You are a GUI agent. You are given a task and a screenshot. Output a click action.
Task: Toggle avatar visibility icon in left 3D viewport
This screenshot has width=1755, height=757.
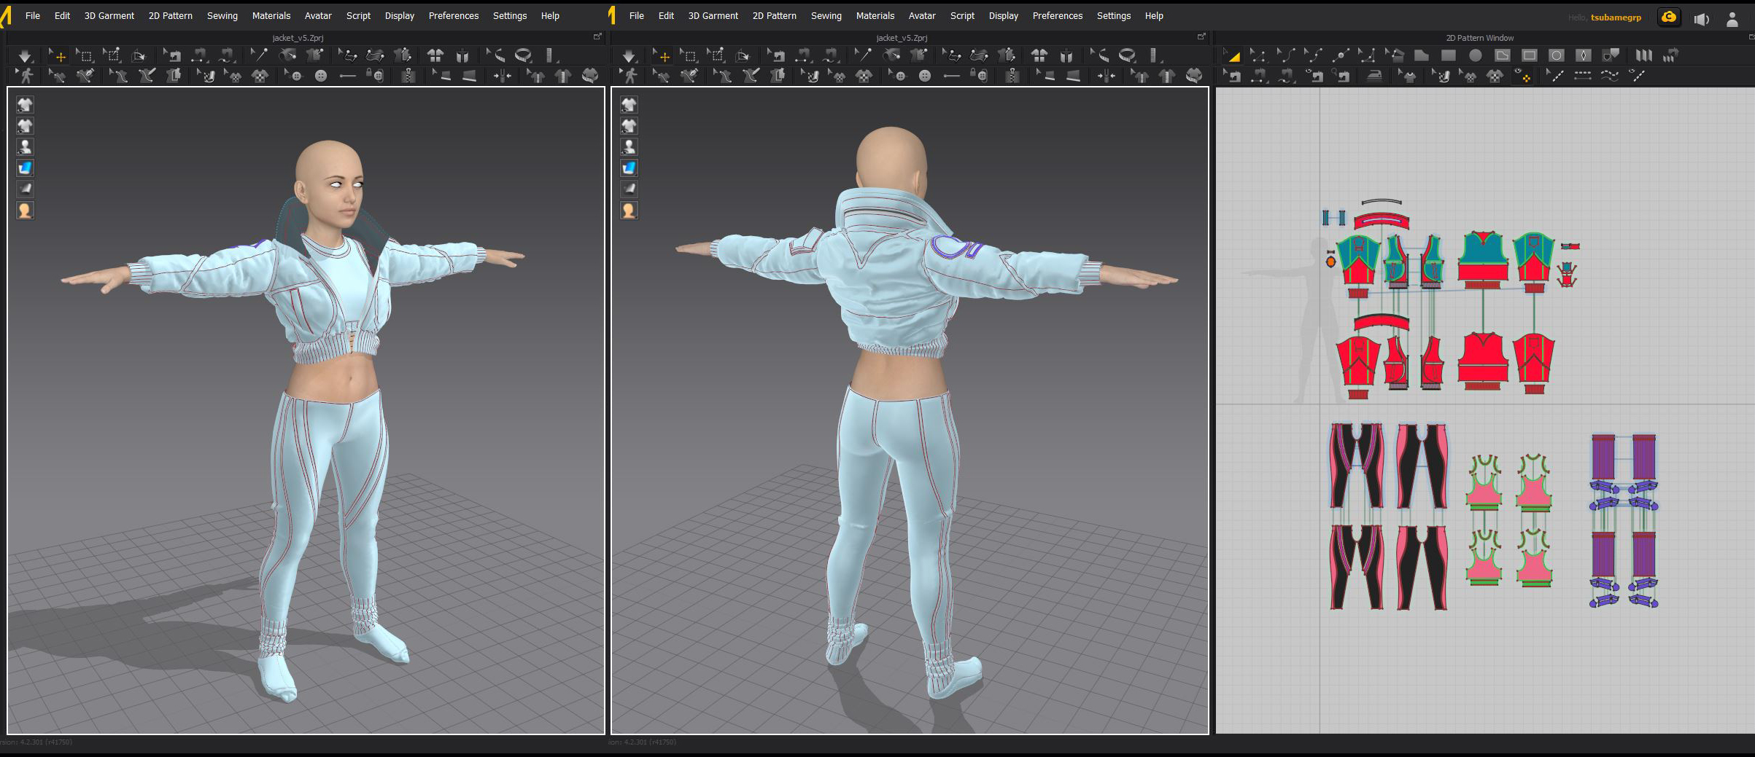pyautogui.click(x=25, y=146)
